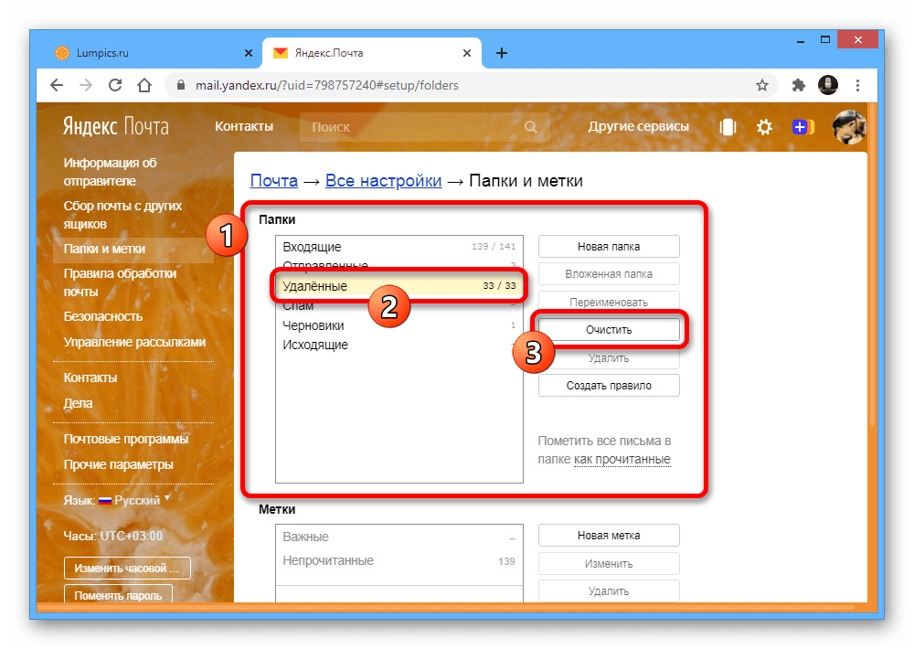Click the settings gear icon in header
This screenshot has width=914, height=649.
(764, 127)
